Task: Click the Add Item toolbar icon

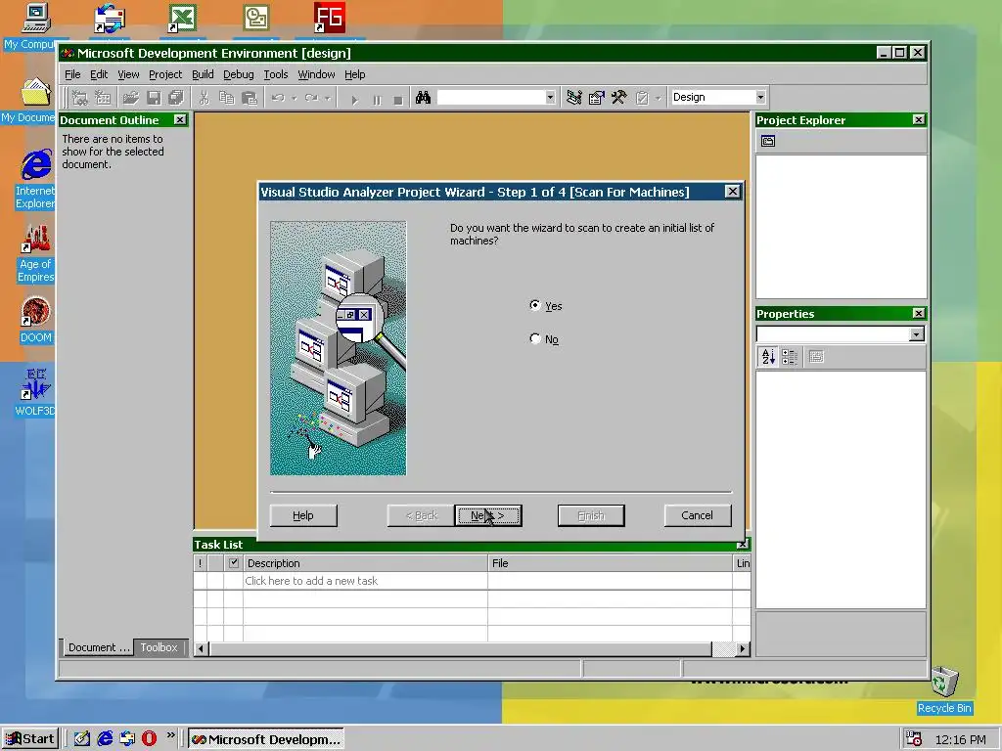Action: (x=102, y=98)
